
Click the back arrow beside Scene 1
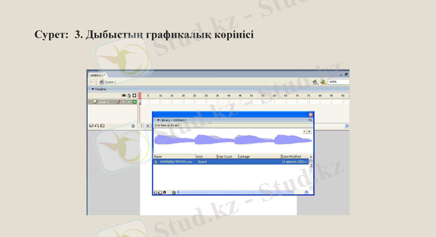click(92, 82)
